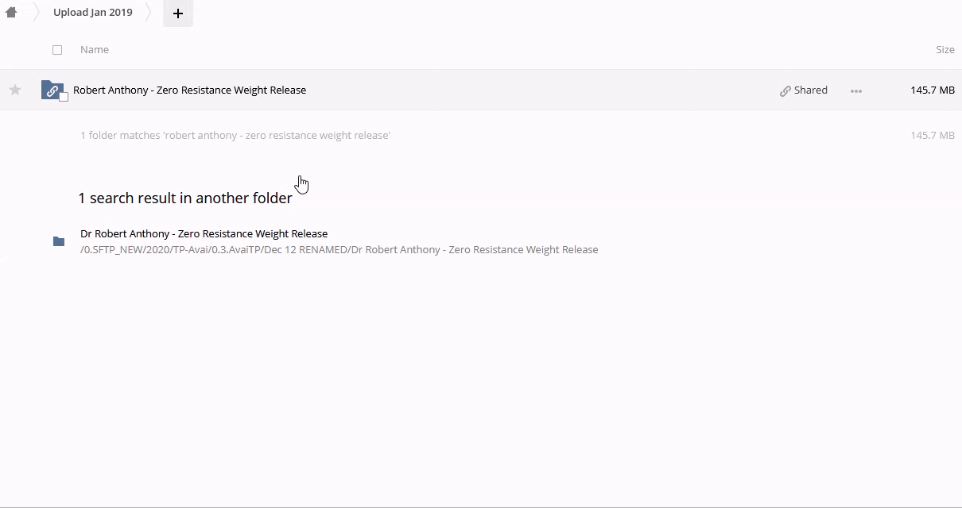
Task: Click the plus button to create new
Action: [178, 13]
